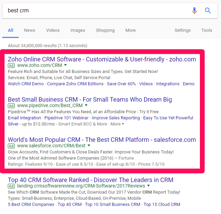Switch to the News tab
The width and height of the screenshot is (221, 214).
[x=30, y=30]
